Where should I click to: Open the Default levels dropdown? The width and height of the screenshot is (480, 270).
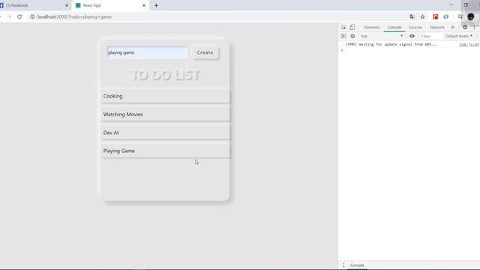(458, 36)
